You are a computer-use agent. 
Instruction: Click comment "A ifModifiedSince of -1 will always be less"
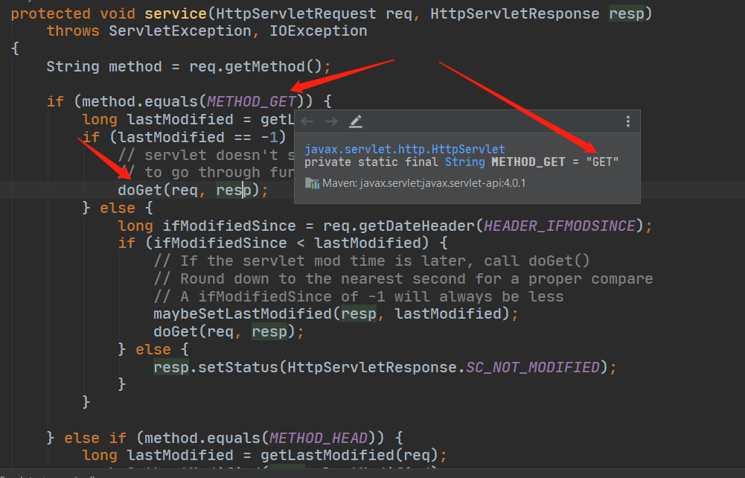(x=359, y=296)
